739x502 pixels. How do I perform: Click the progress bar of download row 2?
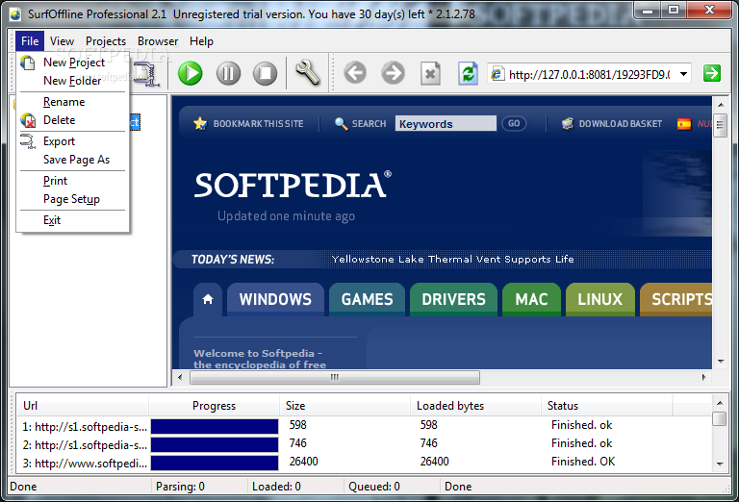tap(215, 445)
